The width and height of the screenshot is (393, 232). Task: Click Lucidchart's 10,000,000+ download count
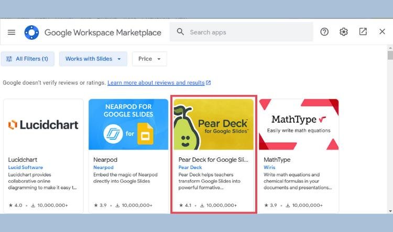click(x=49, y=205)
